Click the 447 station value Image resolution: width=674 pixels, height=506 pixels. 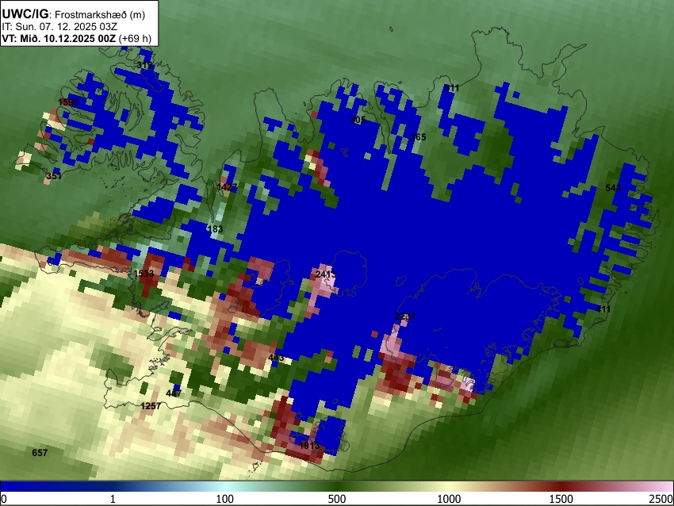174,393
